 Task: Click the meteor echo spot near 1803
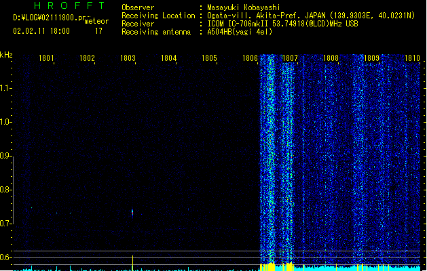pyautogui.click(x=132, y=213)
